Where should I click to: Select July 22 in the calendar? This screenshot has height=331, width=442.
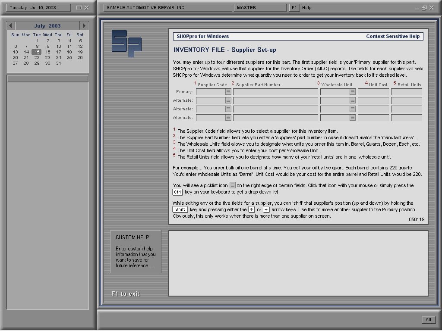coord(37,58)
